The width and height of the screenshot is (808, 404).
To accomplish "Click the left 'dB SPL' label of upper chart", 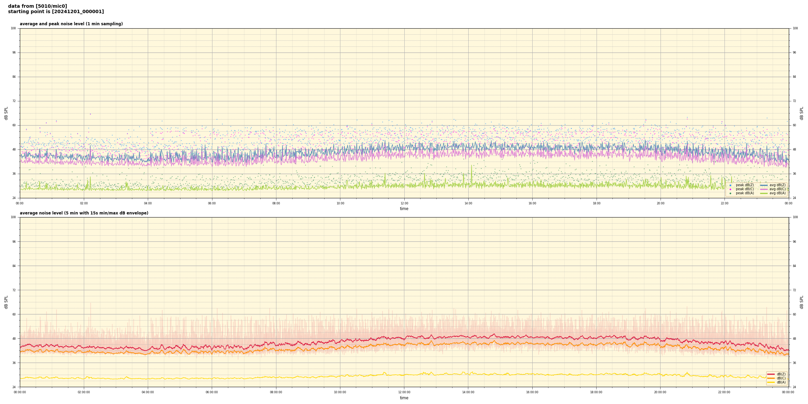I will [x=6, y=113].
